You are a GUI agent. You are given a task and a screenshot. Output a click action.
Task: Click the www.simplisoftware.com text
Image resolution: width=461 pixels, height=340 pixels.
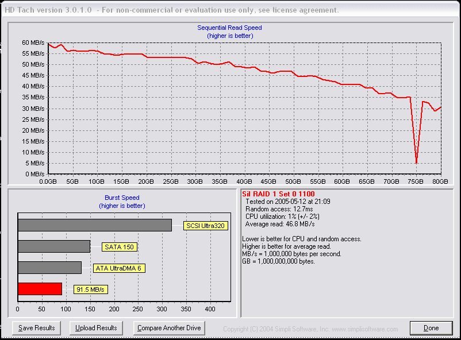(x=364, y=329)
